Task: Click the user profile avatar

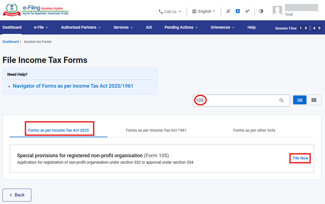Action: tap(277, 11)
